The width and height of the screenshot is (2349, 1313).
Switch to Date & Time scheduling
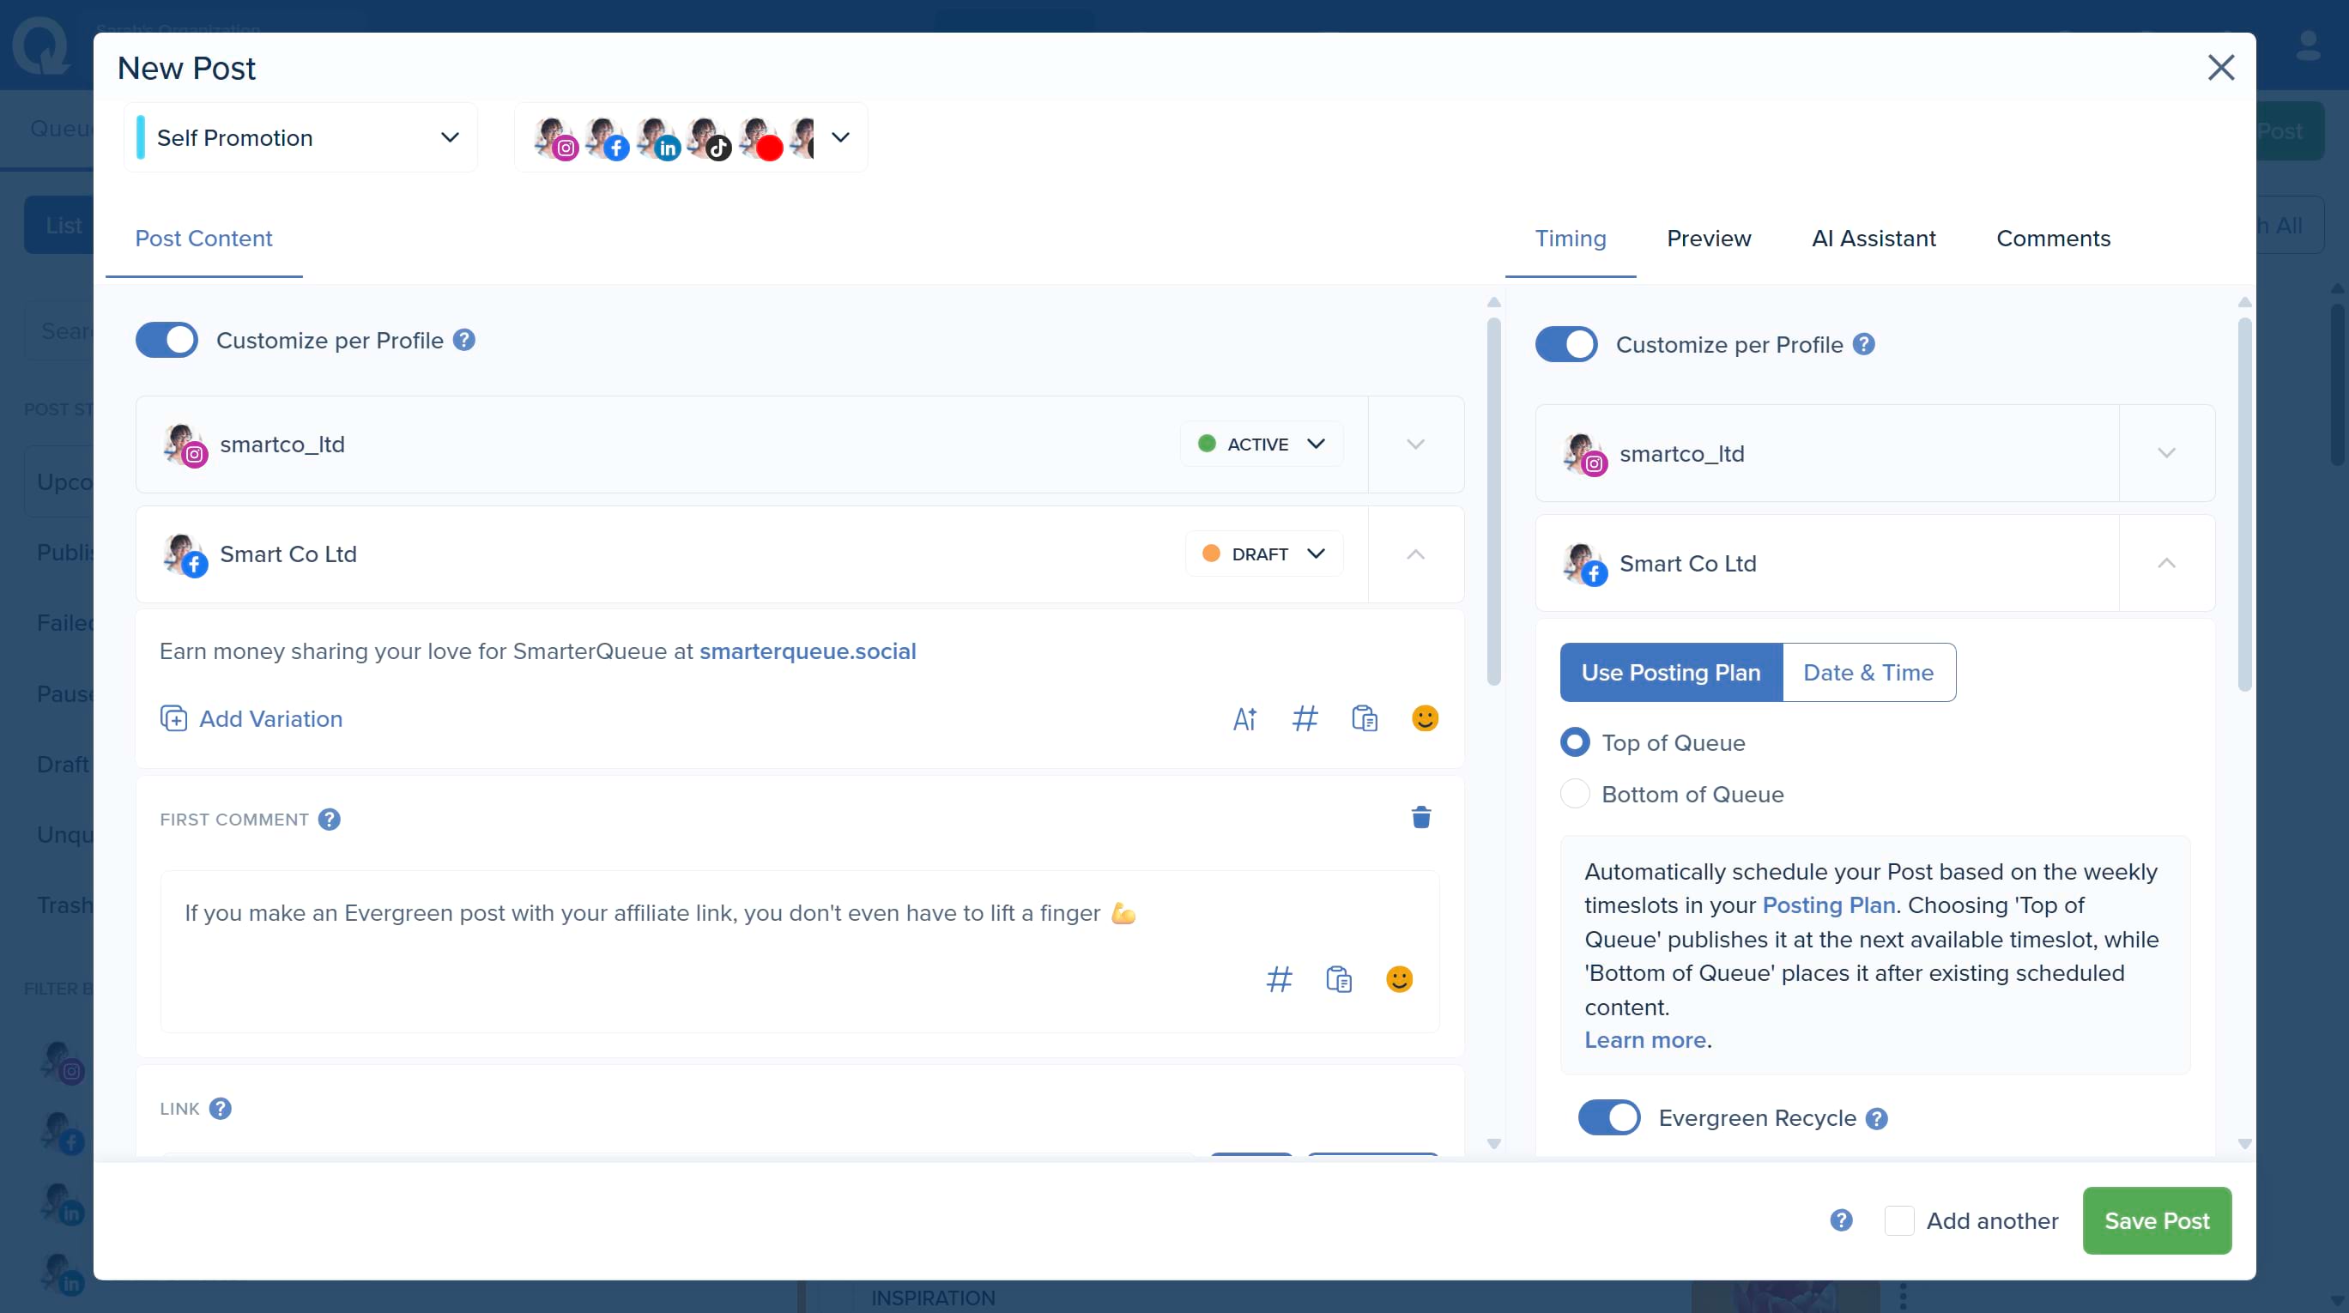pos(1868,673)
